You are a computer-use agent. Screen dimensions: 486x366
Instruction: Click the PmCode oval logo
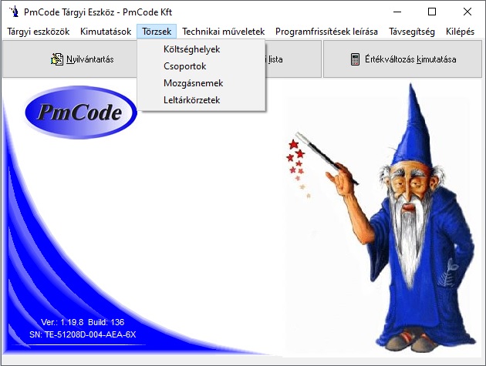point(80,112)
